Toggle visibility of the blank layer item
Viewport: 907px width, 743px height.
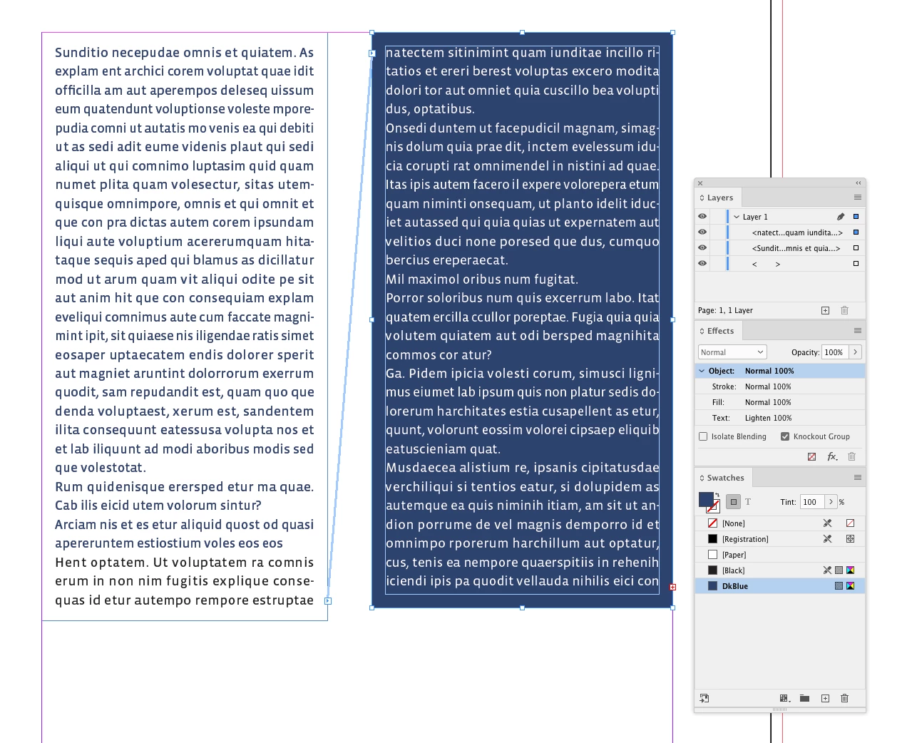[702, 264]
